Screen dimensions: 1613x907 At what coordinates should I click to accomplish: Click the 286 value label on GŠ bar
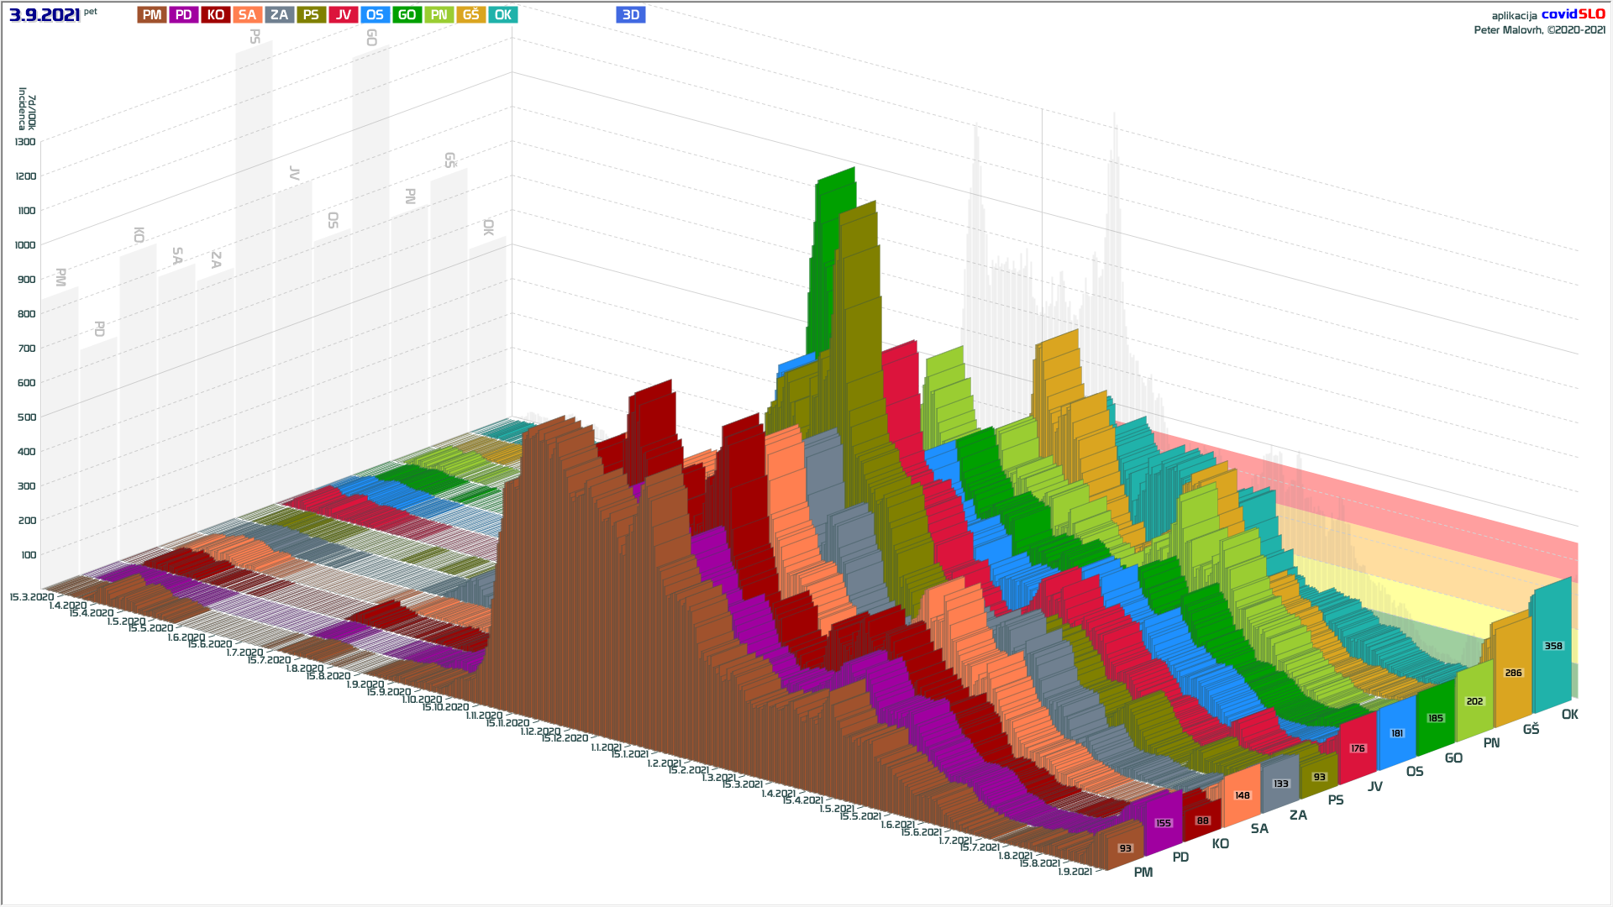(x=1513, y=673)
